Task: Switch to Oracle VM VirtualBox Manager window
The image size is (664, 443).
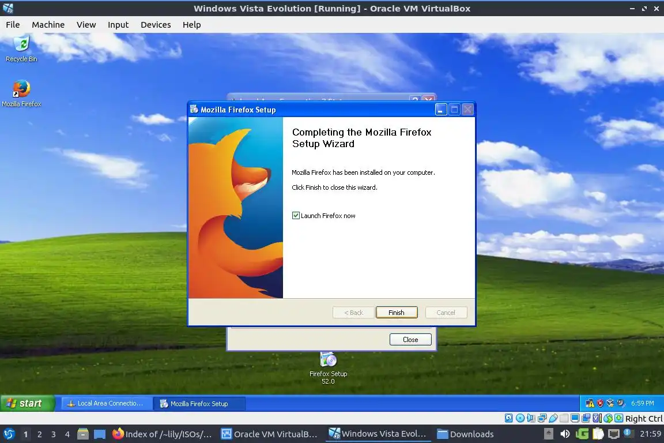Action: point(269,434)
